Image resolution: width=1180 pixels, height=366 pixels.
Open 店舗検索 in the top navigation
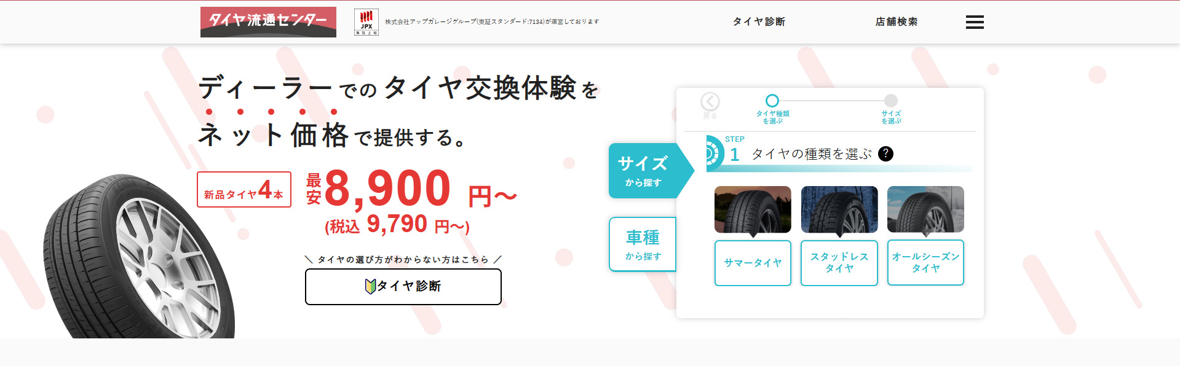(897, 21)
